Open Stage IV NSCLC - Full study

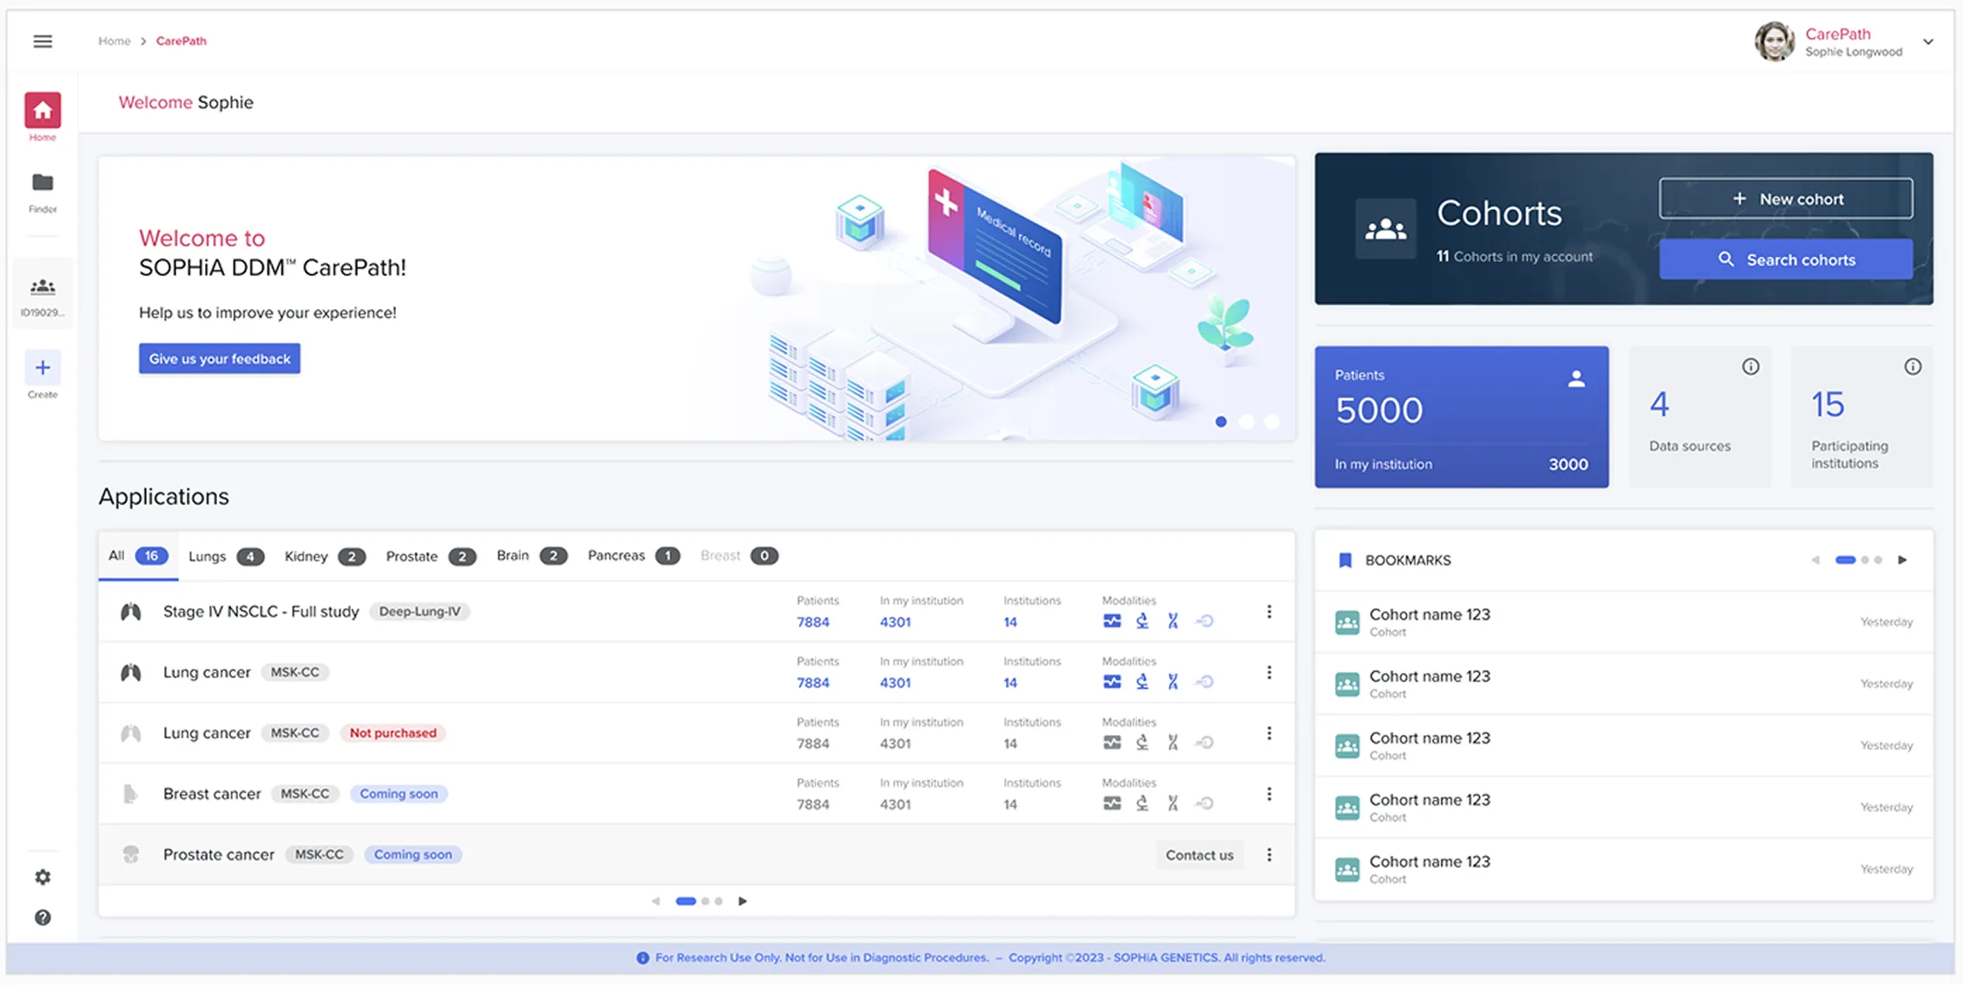tap(261, 612)
